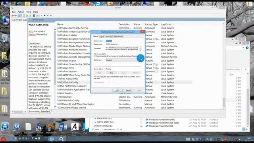Screen dimensions: 254x143
Task: Open the File menu
Action: coord(14,12)
